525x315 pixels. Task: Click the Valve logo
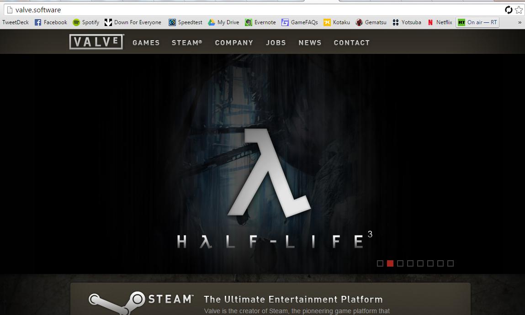pyautogui.click(x=96, y=42)
